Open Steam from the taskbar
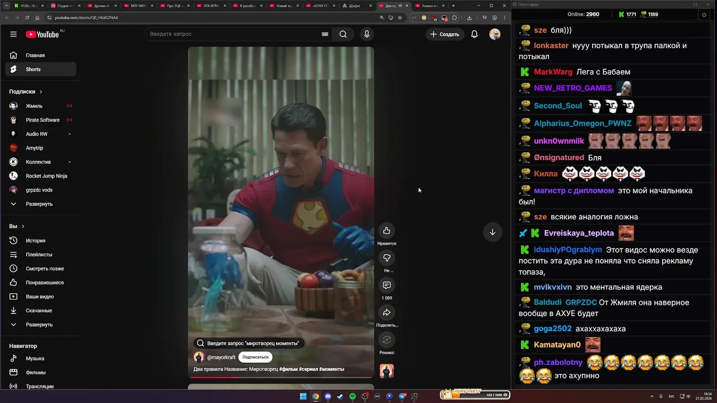The image size is (717, 403). [340, 396]
